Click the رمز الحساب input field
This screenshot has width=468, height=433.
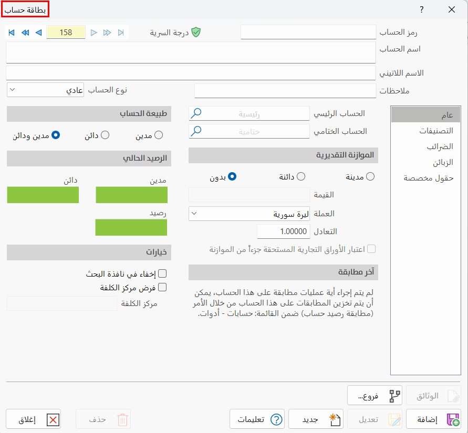[x=308, y=31]
